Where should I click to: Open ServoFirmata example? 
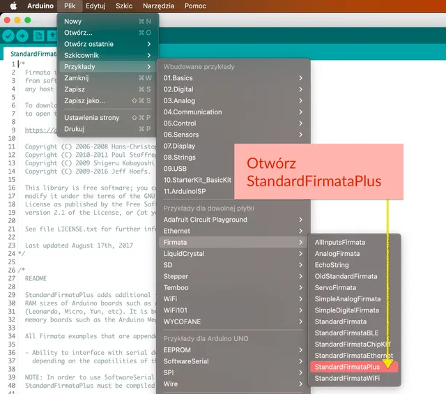(x=354, y=287)
